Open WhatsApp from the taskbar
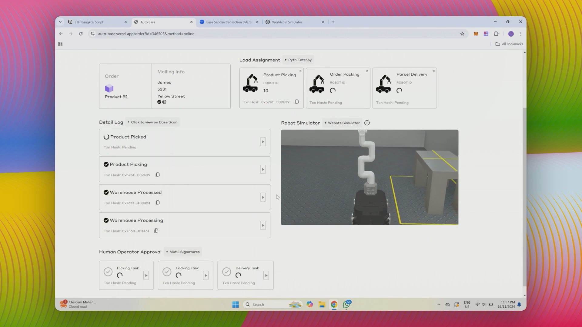The image size is (582, 327). 346,304
